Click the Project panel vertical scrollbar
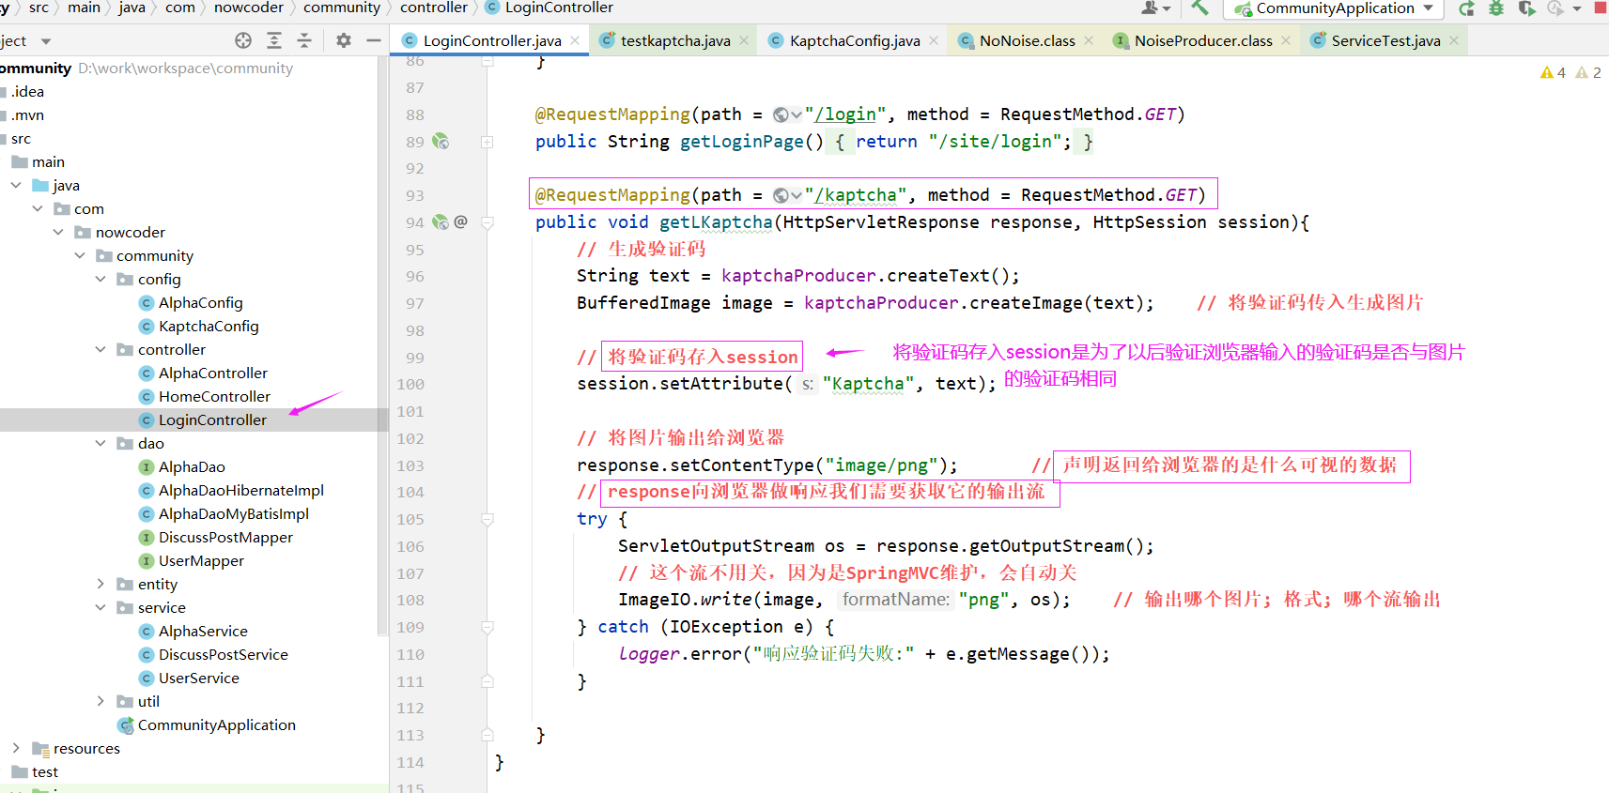1609x793 pixels. coord(382,347)
